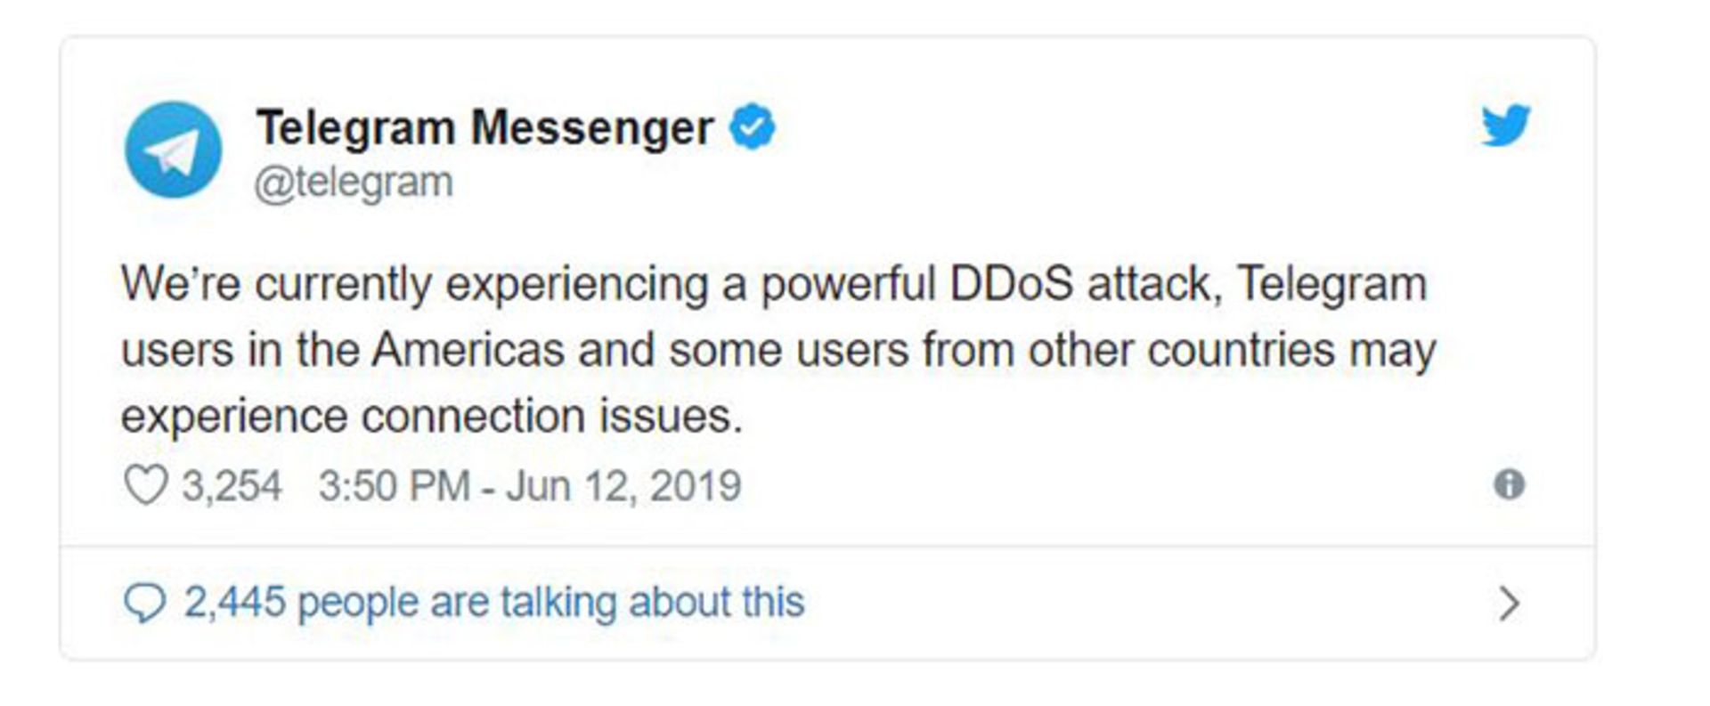Open the Telegram Messenger profile name
The width and height of the screenshot is (1710, 706).
[x=484, y=127]
